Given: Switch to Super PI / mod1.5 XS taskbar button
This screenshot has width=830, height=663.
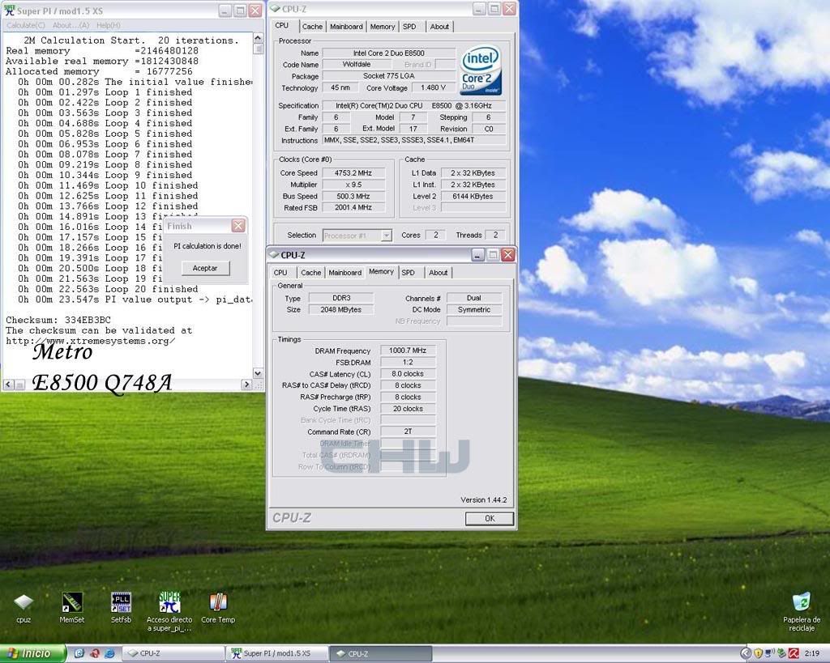Looking at the screenshot, I should pyautogui.click(x=276, y=653).
